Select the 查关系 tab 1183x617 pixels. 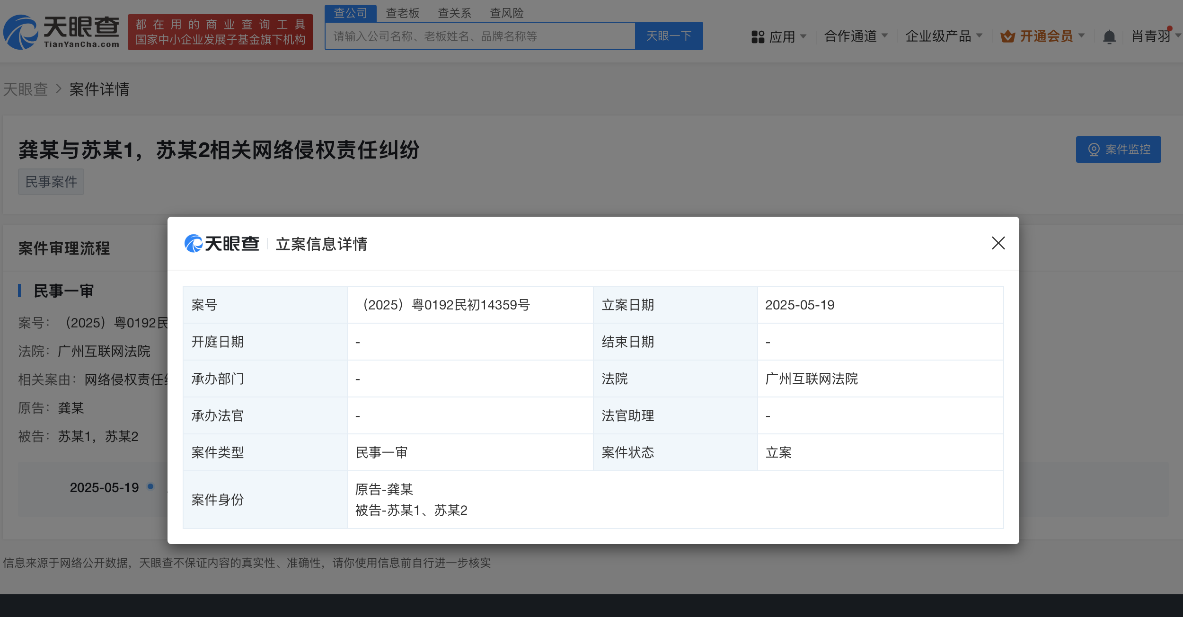(x=454, y=13)
